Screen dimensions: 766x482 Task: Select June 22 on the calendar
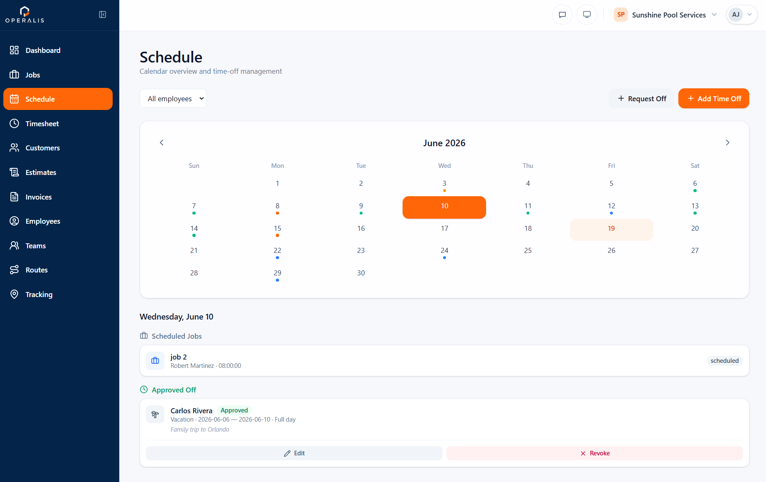click(x=277, y=252)
